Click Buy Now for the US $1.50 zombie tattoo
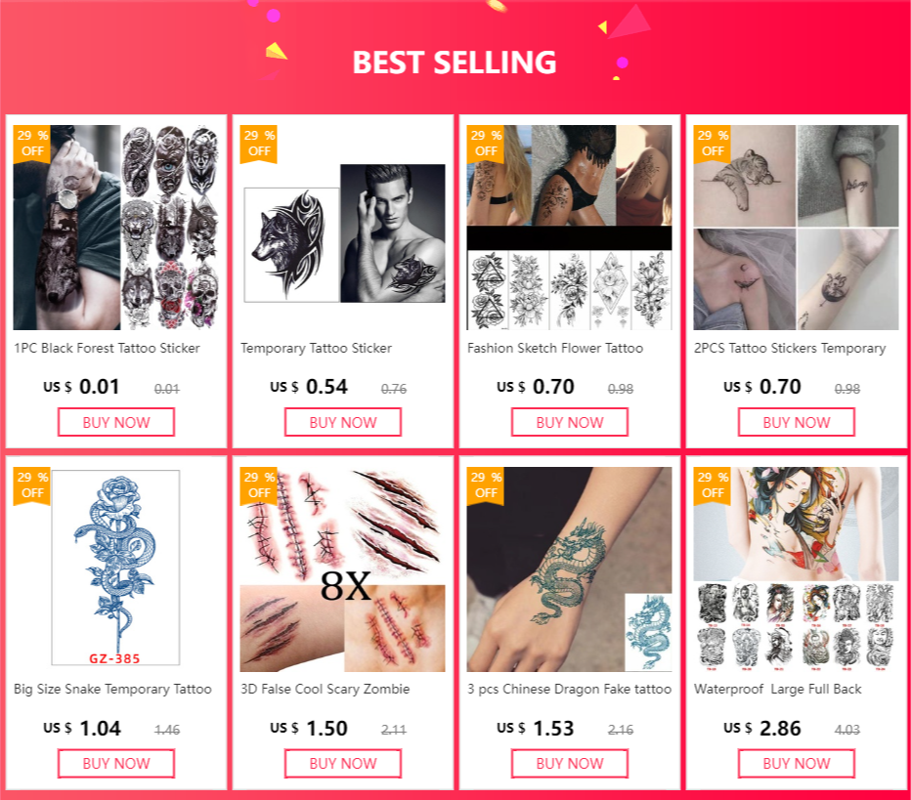Viewport: 911px width, 800px height. pyautogui.click(x=343, y=764)
